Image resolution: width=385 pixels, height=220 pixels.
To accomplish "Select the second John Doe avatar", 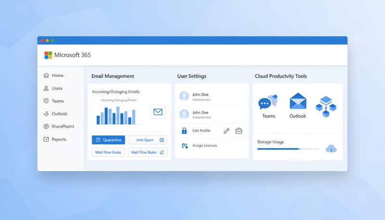I will 184,114.
